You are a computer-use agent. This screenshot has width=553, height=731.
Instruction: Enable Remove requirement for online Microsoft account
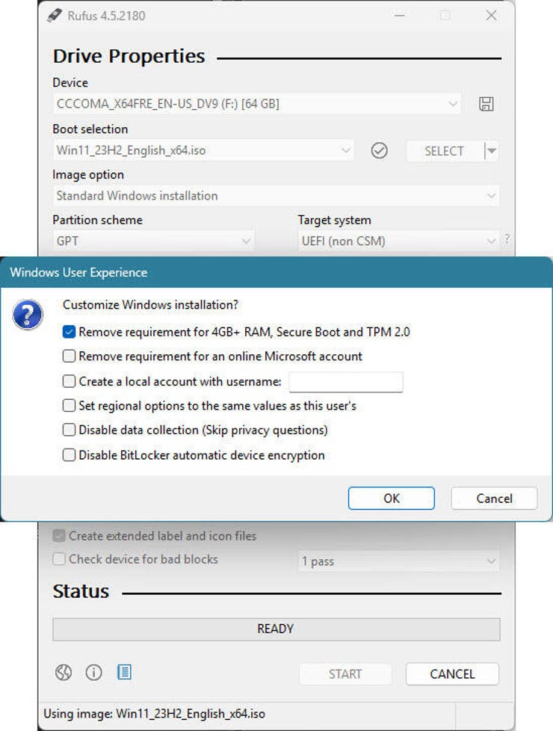click(69, 357)
